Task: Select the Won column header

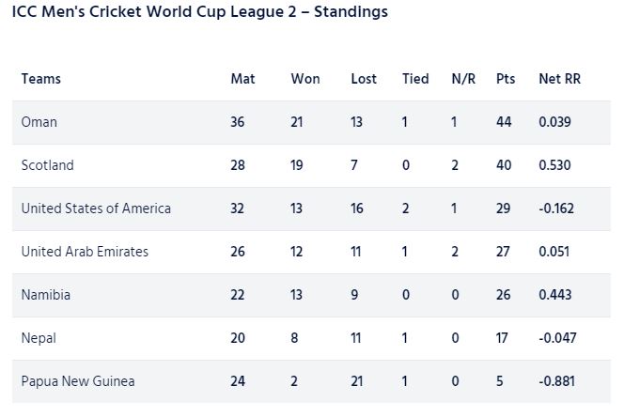Action: pyautogui.click(x=305, y=79)
